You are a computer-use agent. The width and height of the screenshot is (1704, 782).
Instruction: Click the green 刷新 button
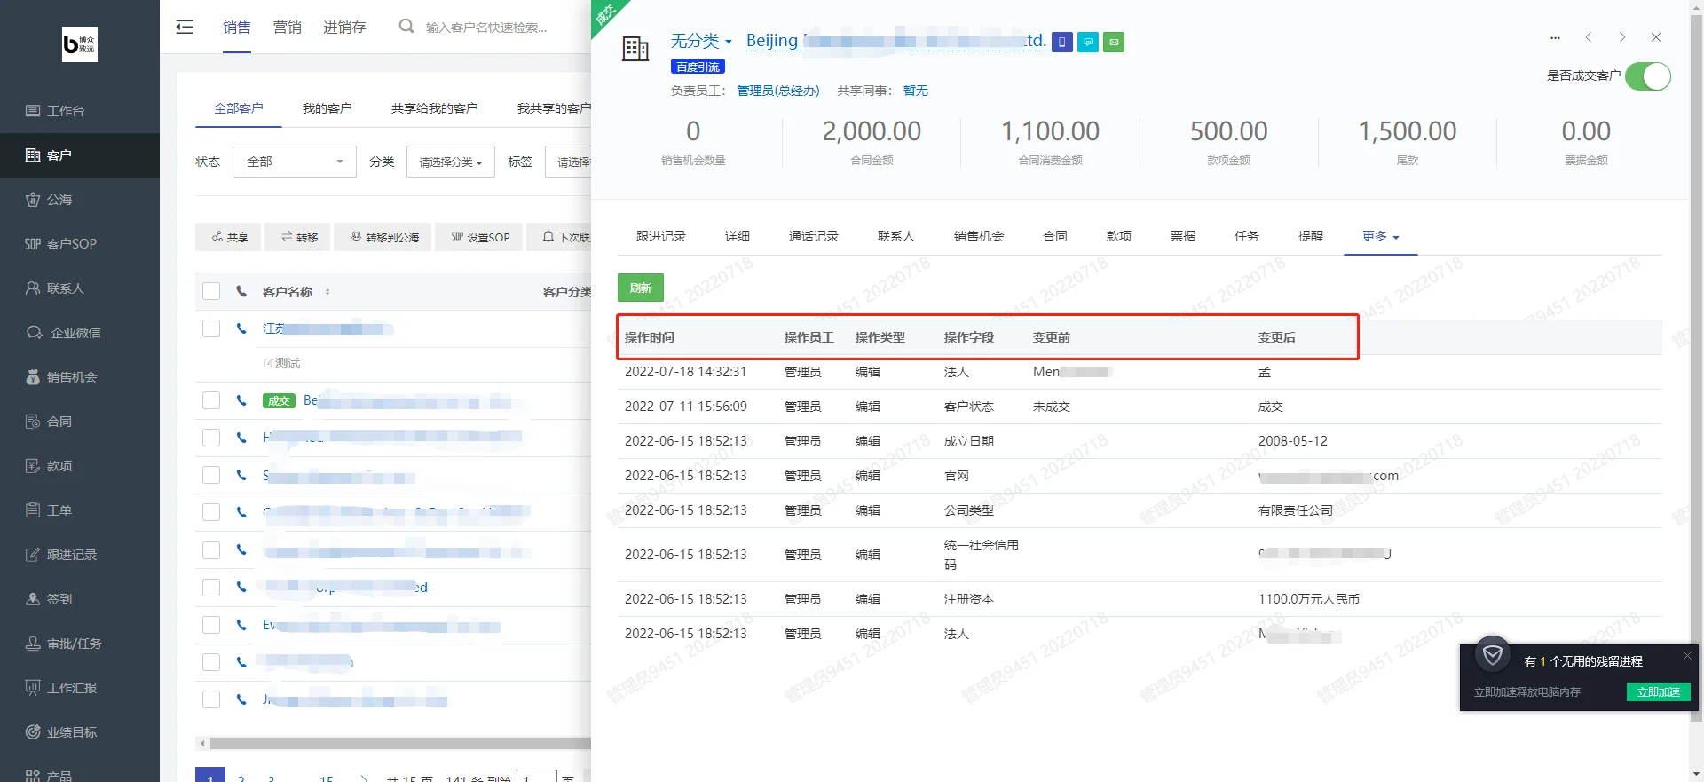641,288
